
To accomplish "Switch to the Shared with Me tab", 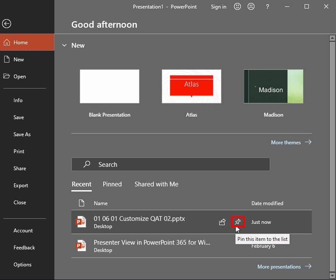I will (156, 184).
